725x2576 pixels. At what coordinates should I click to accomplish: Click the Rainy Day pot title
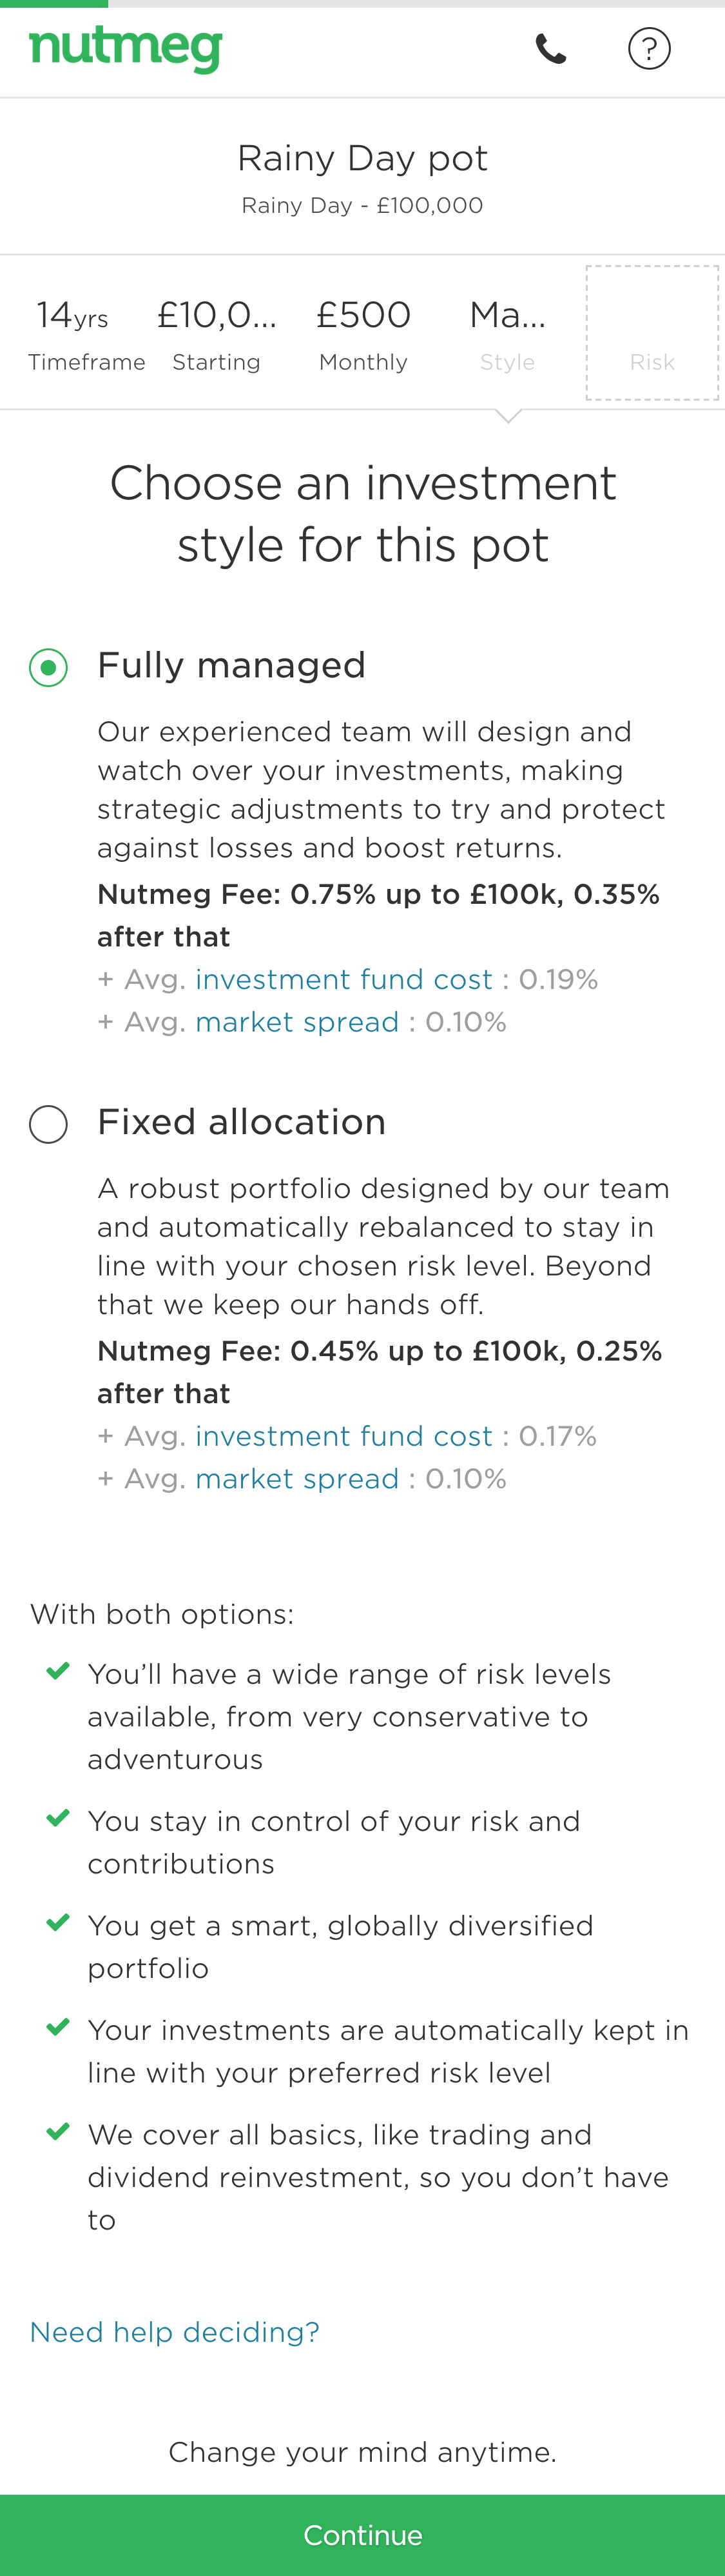[x=362, y=158]
